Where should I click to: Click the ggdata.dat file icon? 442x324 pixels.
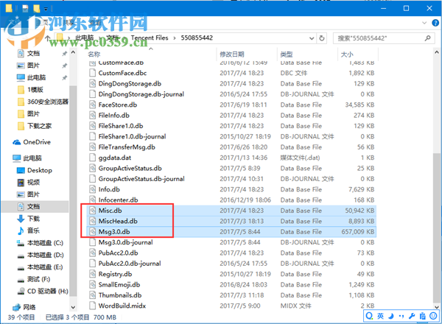coord(92,158)
